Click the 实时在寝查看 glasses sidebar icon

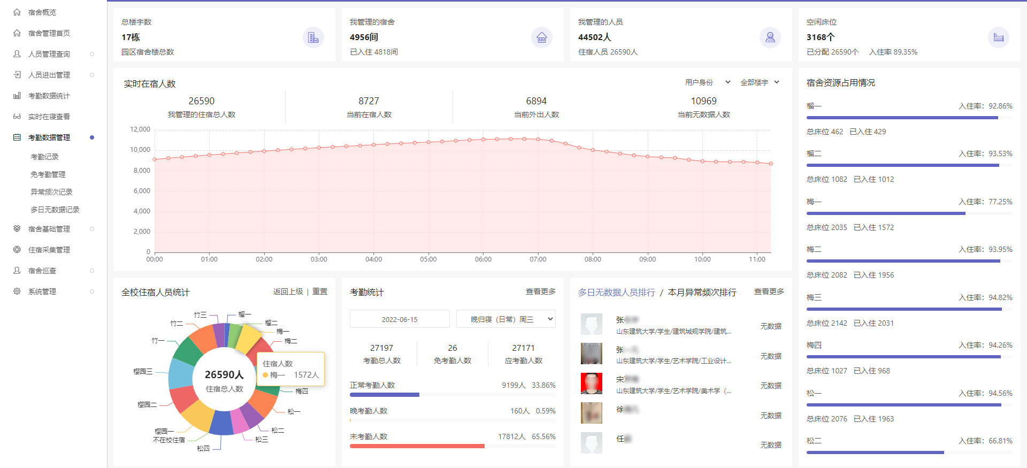17,117
